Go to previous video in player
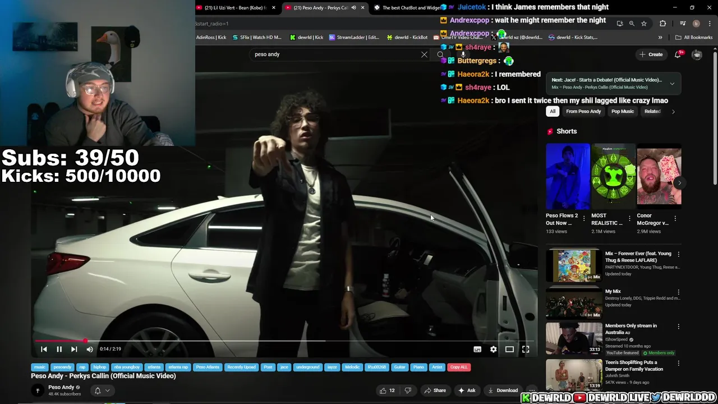718x404 pixels. (44, 349)
